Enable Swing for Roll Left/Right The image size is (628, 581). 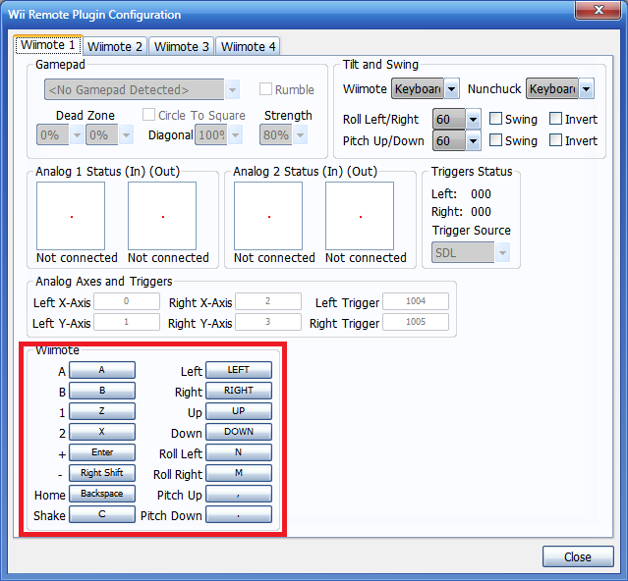click(496, 119)
